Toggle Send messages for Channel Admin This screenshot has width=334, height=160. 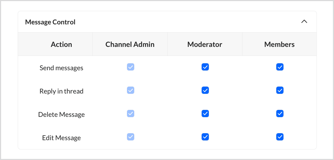pyautogui.click(x=130, y=67)
